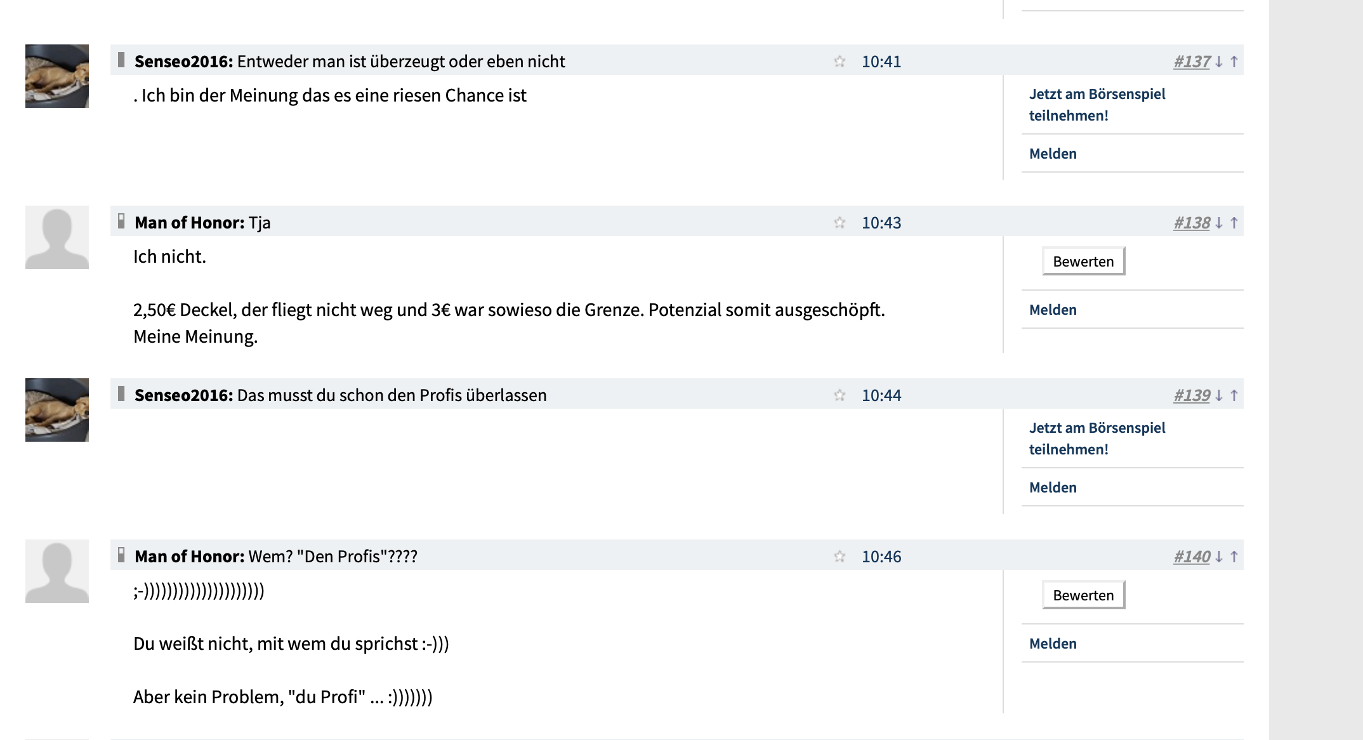The height and width of the screenshot is (740, 1363).
Task: Toggle the favorite star on the 10:43 post
Action: tap(840, 223)
